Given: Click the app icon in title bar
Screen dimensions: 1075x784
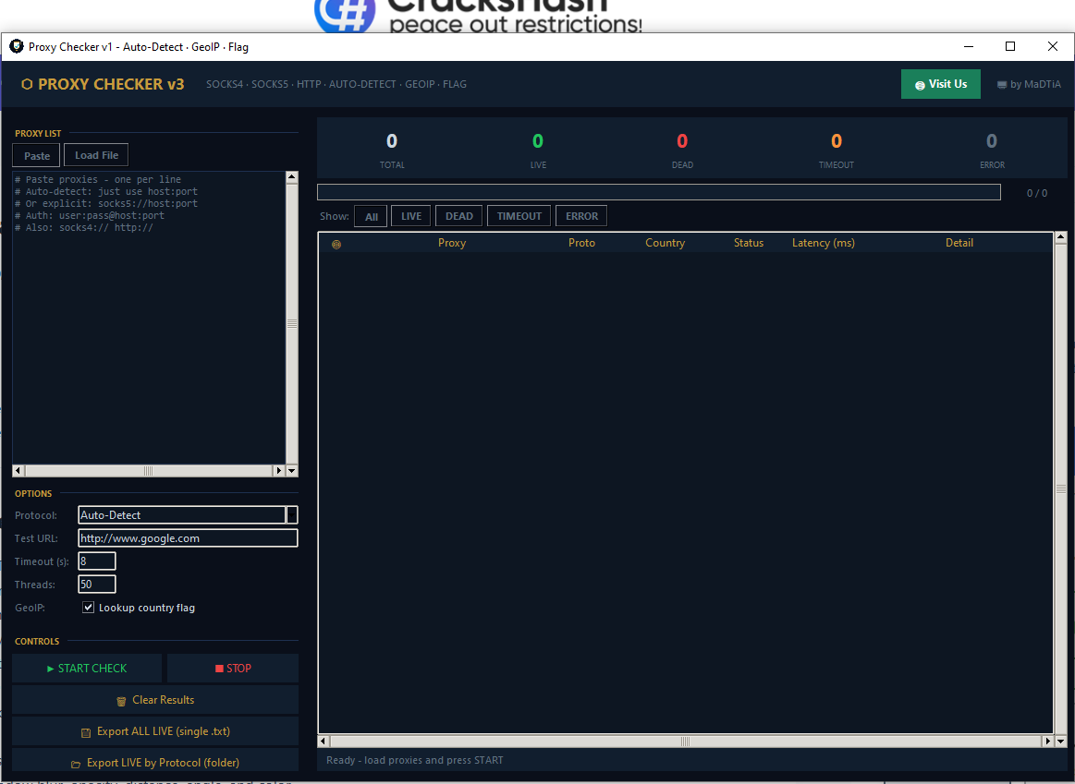Looking at the screenshot, I should coord(17,46).
